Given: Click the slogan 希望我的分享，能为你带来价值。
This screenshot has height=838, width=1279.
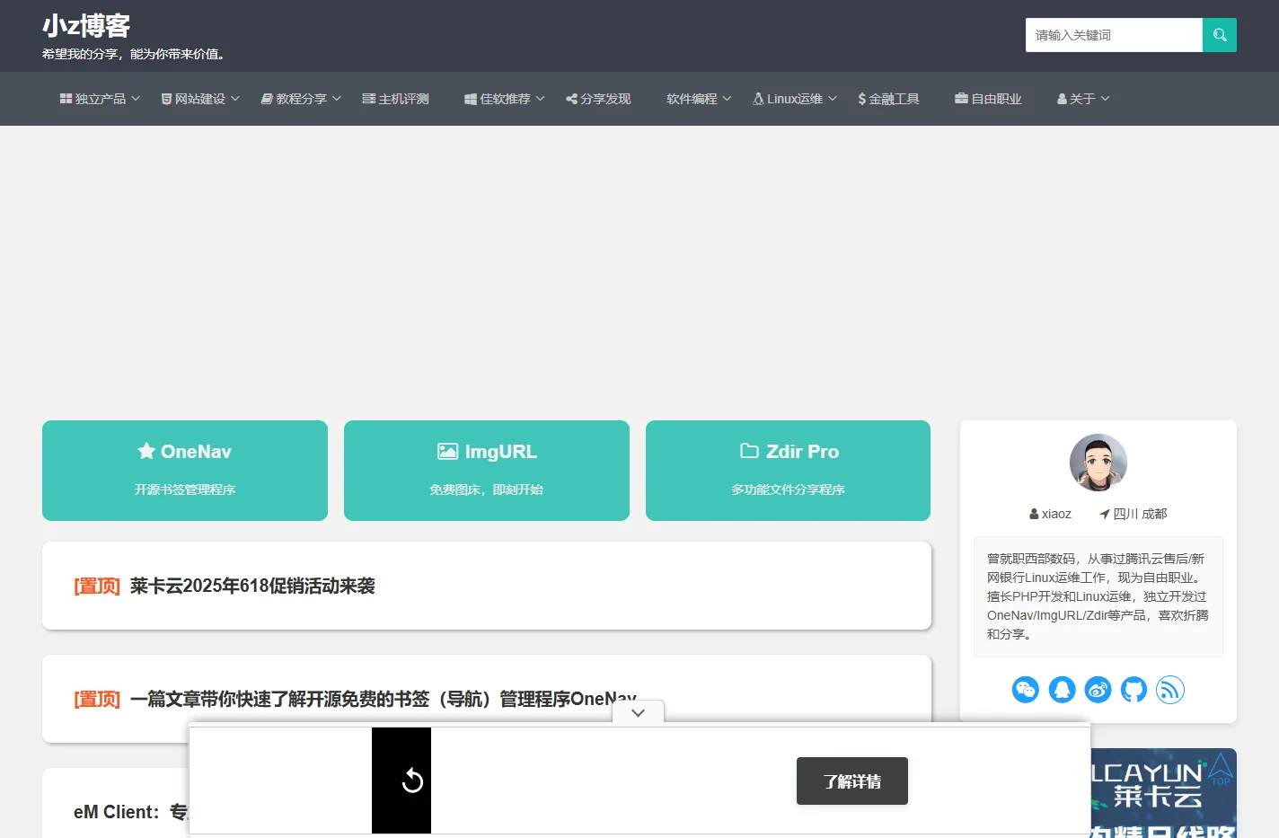Looking at the screenshot, I should pos(135,54).
